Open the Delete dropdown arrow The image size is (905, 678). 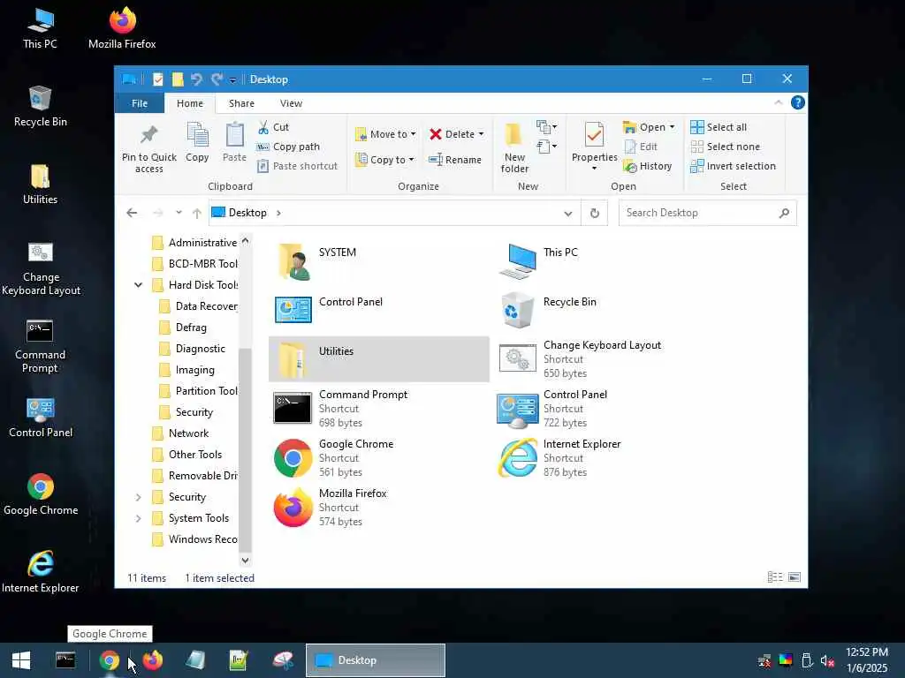[481, 134]
